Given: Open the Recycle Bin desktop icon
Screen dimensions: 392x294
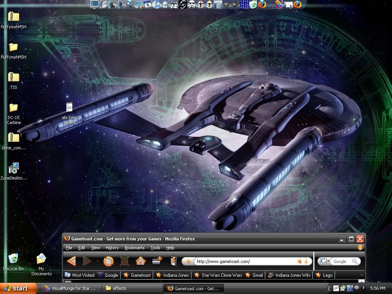Looking at the screenshot, I should click(13, 262).
